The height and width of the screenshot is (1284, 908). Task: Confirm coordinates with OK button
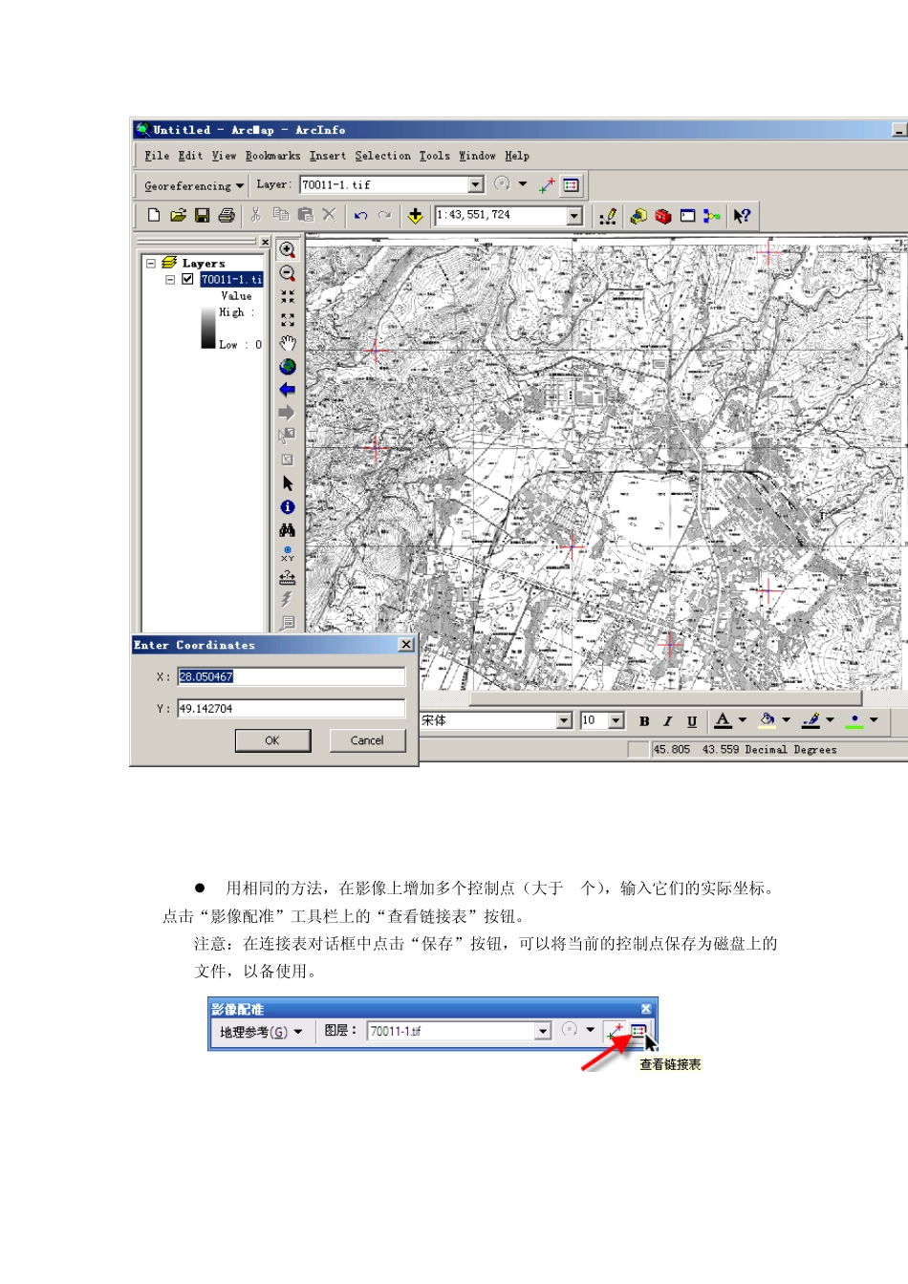tap(272, 740)
